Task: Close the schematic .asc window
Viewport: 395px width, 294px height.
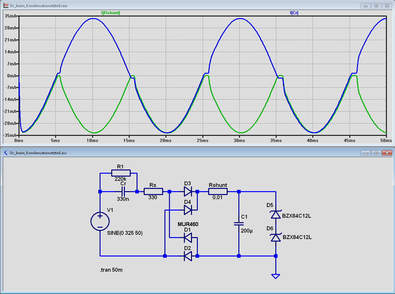Action: [x=386, y=152]
